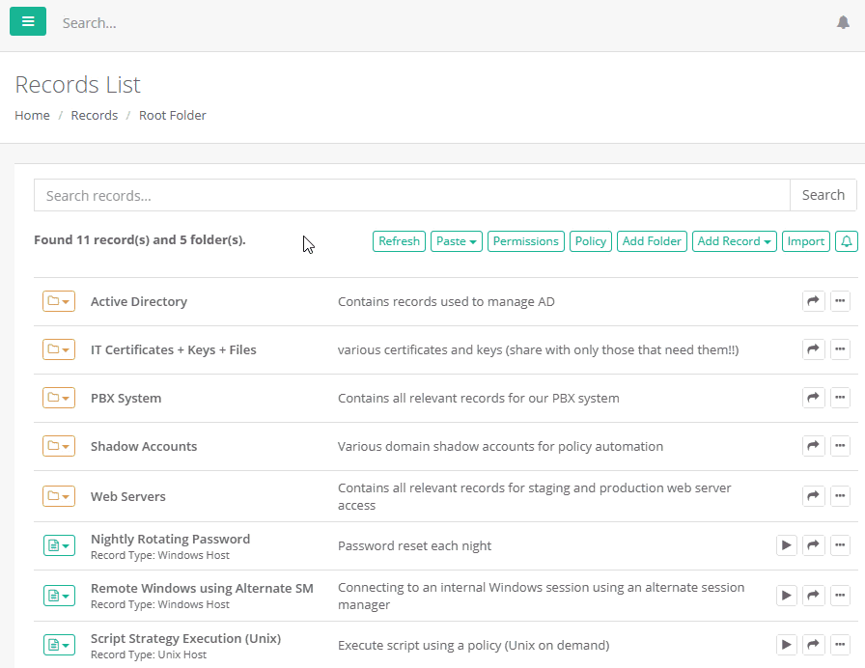Screen dimensions: 865x668
Task: Click the Records breadcrumb link
Action: (x=95, y=115)
